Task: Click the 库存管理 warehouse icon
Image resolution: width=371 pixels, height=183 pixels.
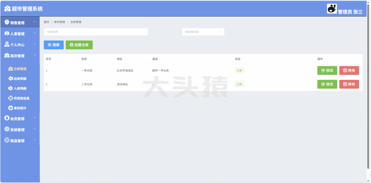Action: tap(7, 56)
